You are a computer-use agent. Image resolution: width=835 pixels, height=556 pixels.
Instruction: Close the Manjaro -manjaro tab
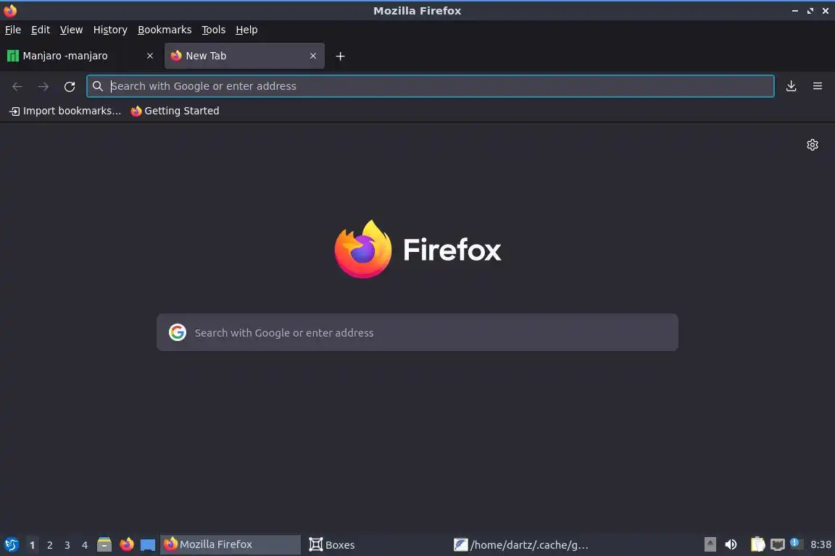[x=149, y=56]
